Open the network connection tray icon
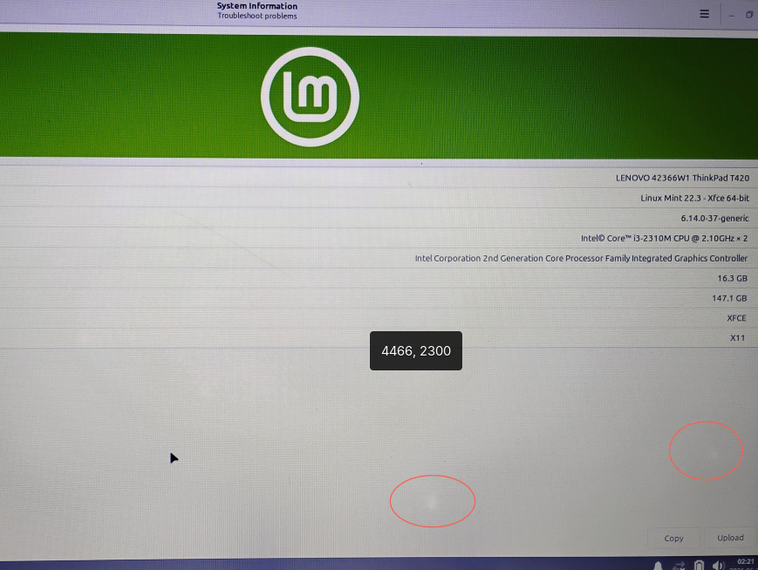Viewport: 758px width, 570px height. [679, 566]
